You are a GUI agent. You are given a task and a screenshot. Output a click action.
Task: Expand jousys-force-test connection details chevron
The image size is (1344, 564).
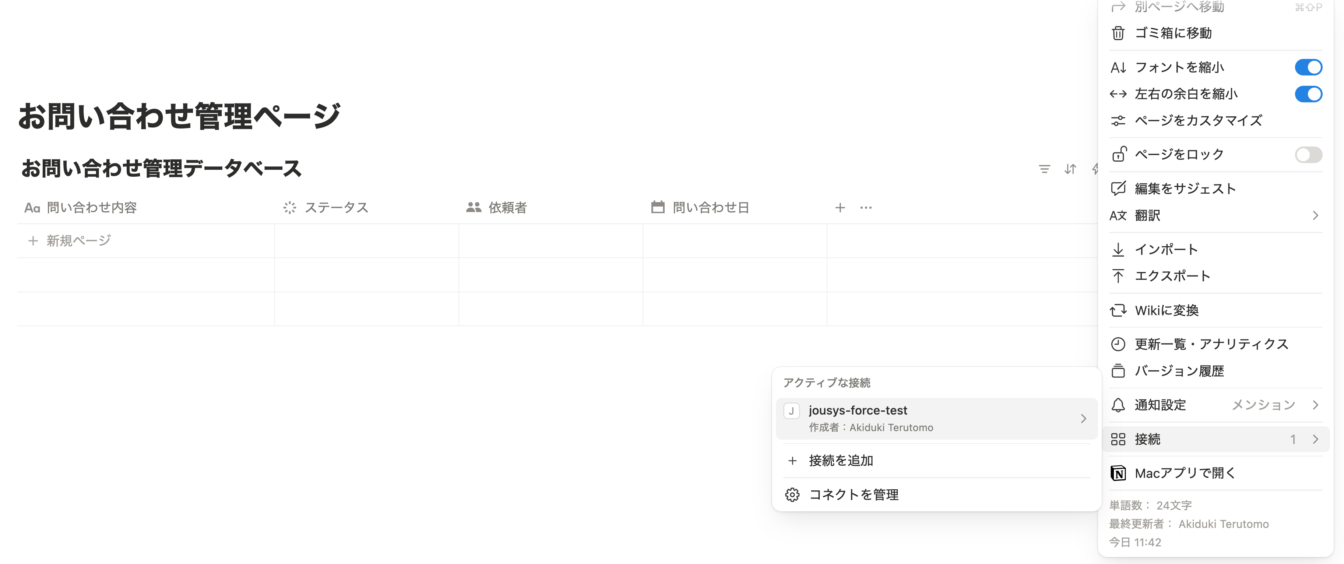1084,419
